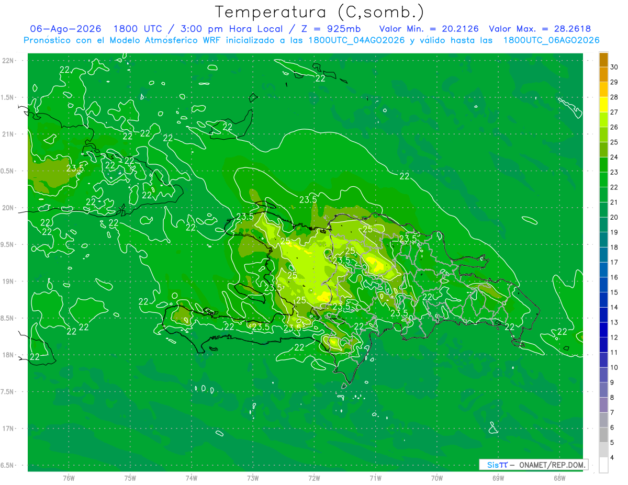Click colorbar legend value "4"
Image resolution: width=628 pixels, height=485 pixels.
coord(613,458)
